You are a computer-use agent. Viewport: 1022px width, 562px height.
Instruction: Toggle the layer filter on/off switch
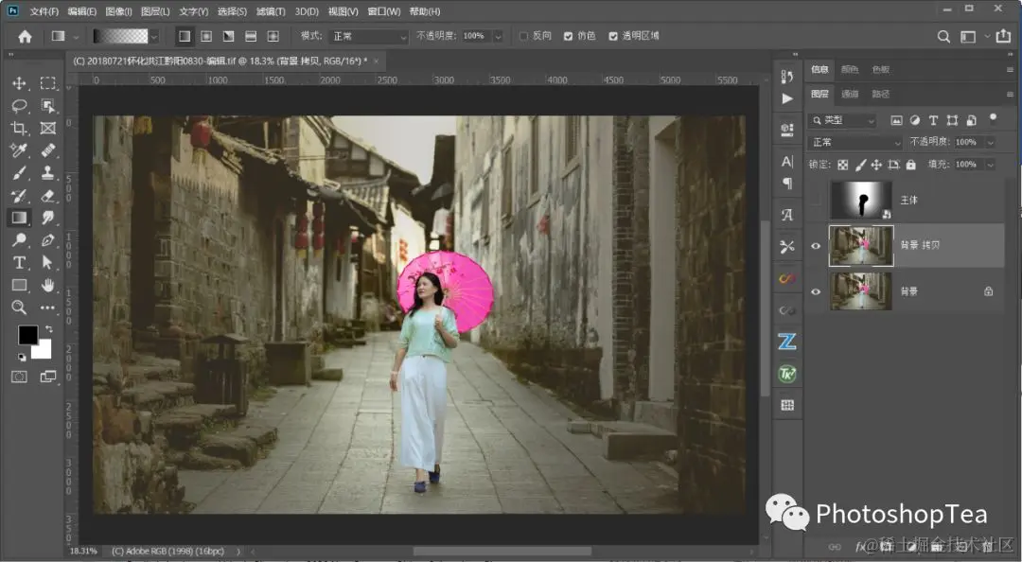994,119
